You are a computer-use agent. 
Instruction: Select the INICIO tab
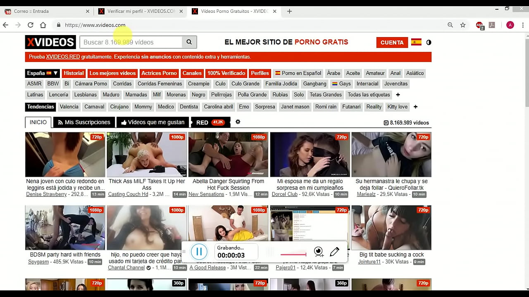click(38, 122)
